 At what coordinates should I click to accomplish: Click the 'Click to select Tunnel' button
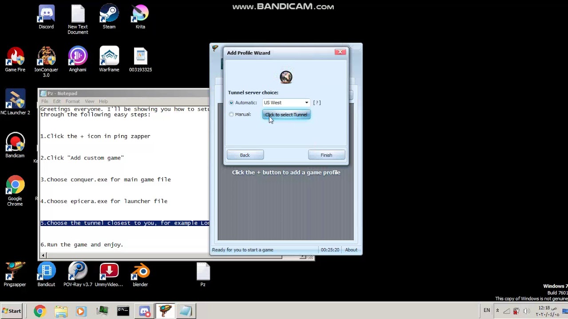point(286,115)
